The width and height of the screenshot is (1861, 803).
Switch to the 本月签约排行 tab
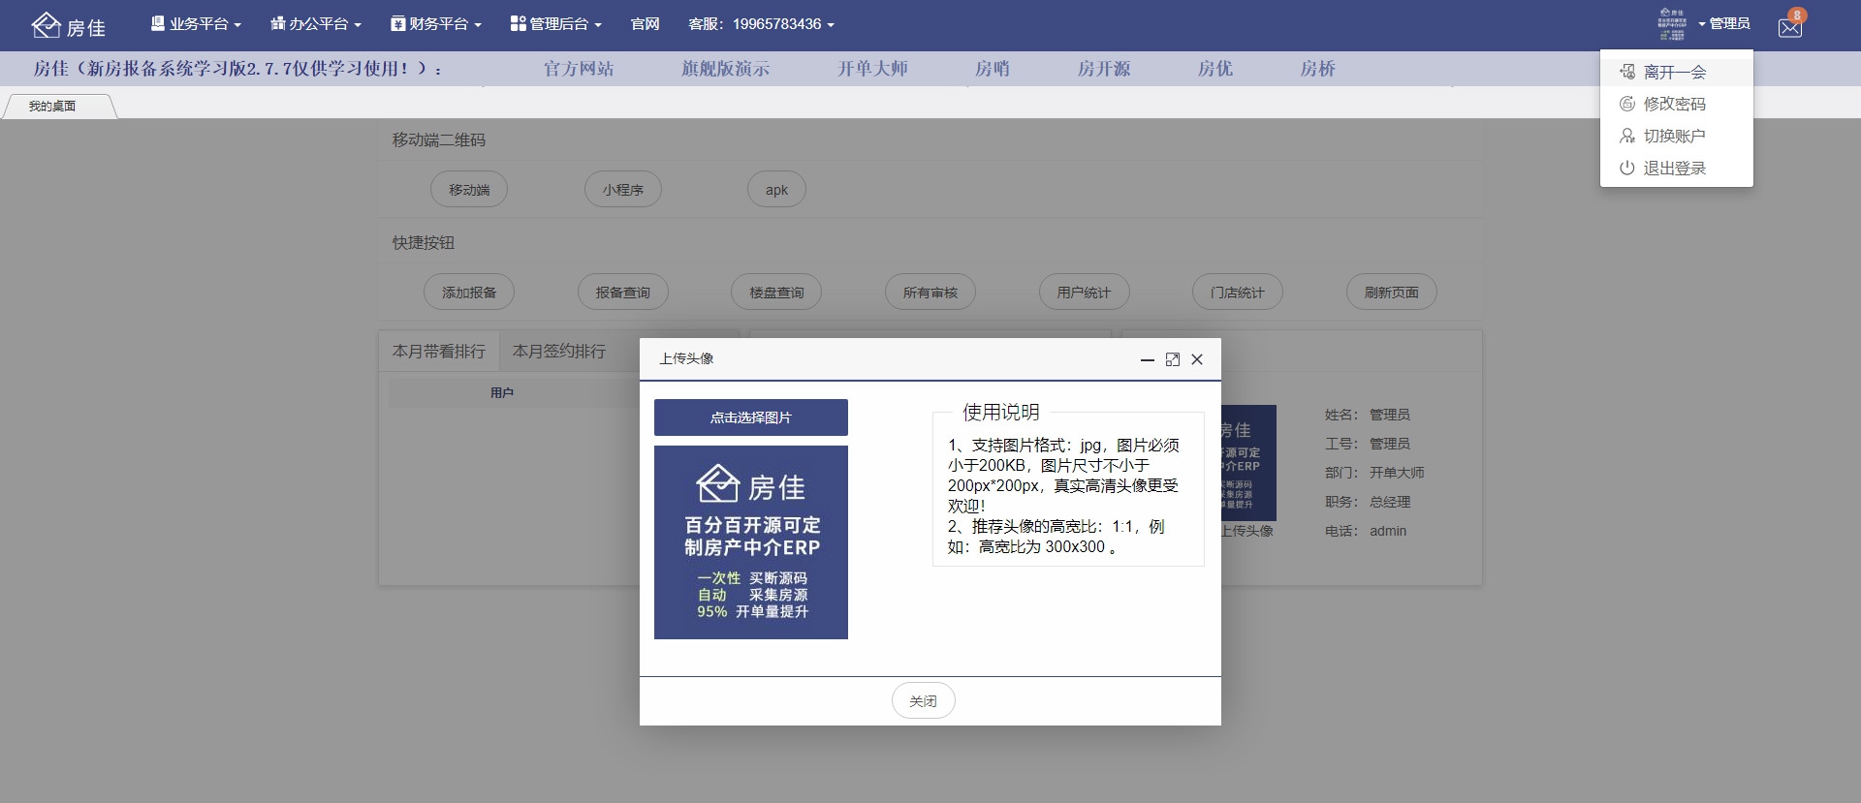tap(558, 352)
